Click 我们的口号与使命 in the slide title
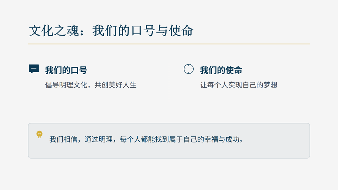Viewport: 338px width, 190px height. [x=143, y=31]
